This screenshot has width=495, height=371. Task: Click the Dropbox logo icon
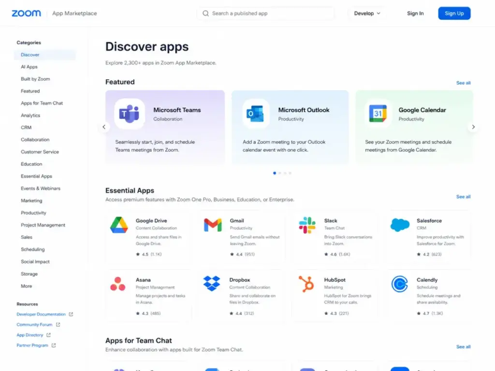pos(212,283)
